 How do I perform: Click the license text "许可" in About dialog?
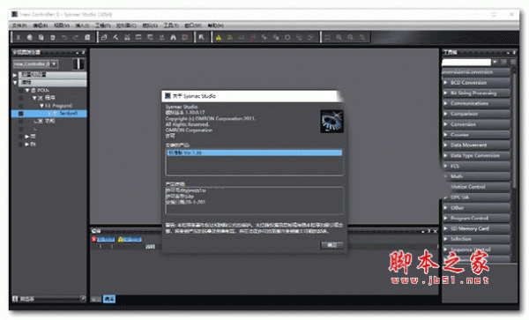click(x=170, y=136)
